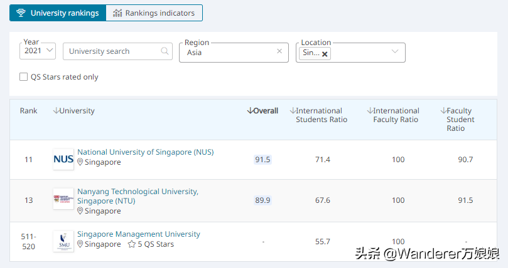Click the SMU university logo

click(63, 241)
